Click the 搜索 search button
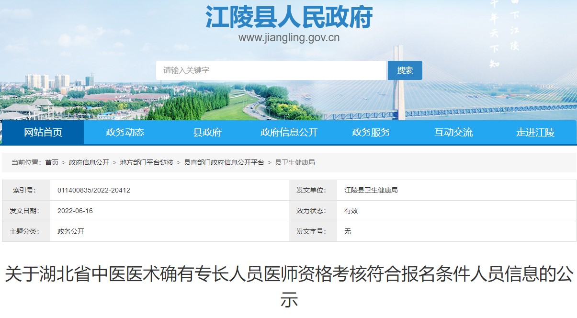577x318 pixels. click(x=405, y=70)
